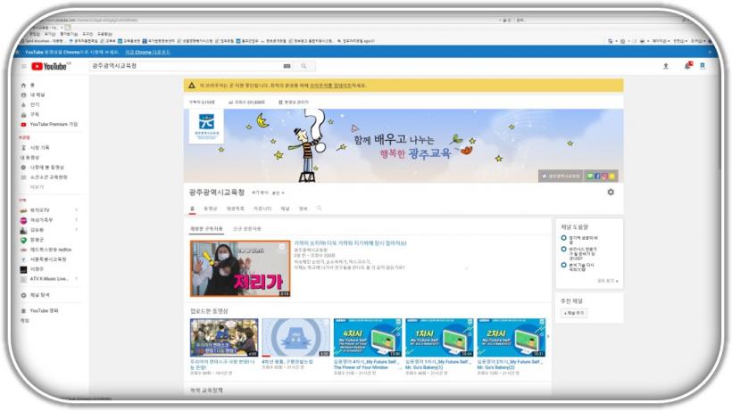This screenshot has height=411, width=732.
Task: Open the on-screen keyboard icon in search box
Action: tap(287, 66)
